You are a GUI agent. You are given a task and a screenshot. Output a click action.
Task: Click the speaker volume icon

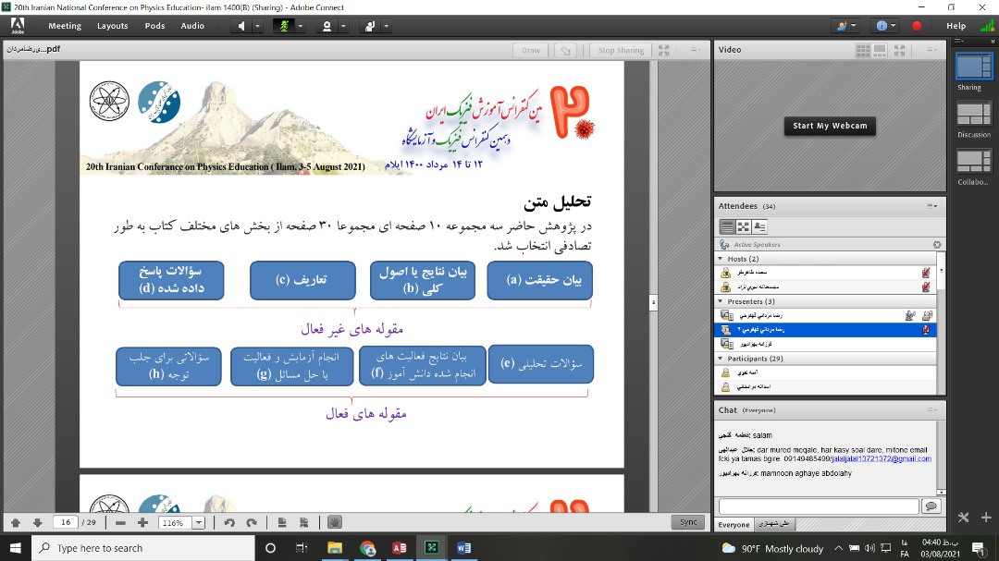click(242, 26)
